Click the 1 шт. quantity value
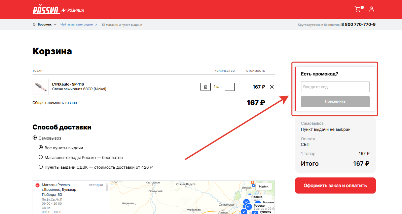This screenshot has width=402, height=214. (218, 87)
